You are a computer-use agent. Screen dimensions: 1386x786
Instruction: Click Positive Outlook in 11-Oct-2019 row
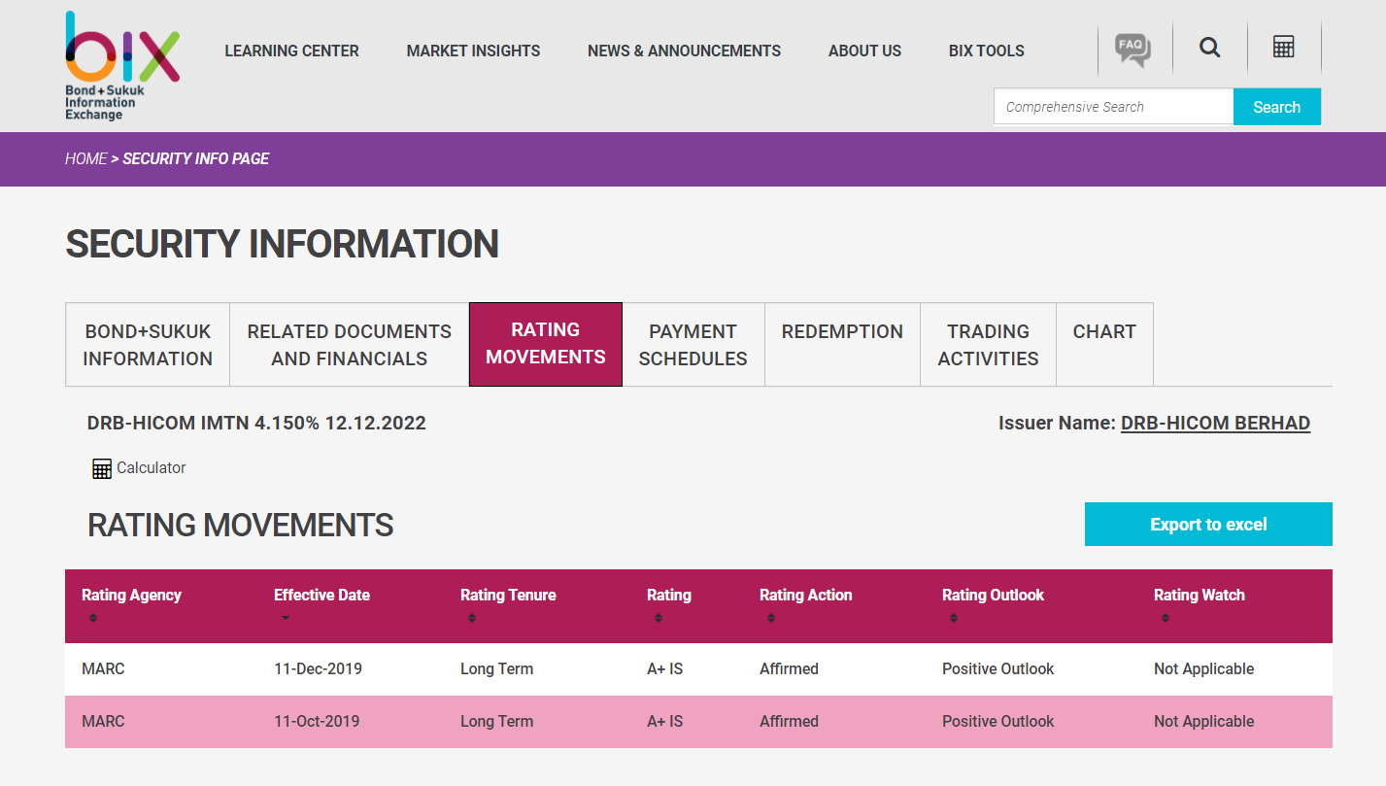(997, 722)
